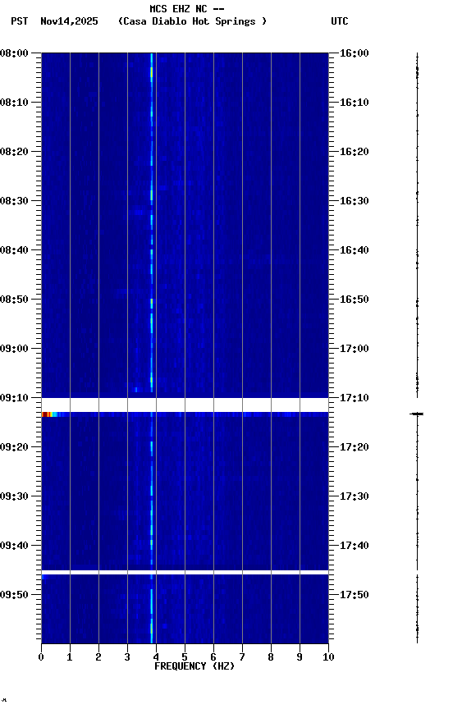
Task: Click the 17:20 UTC time label
Action: (355, 447)
